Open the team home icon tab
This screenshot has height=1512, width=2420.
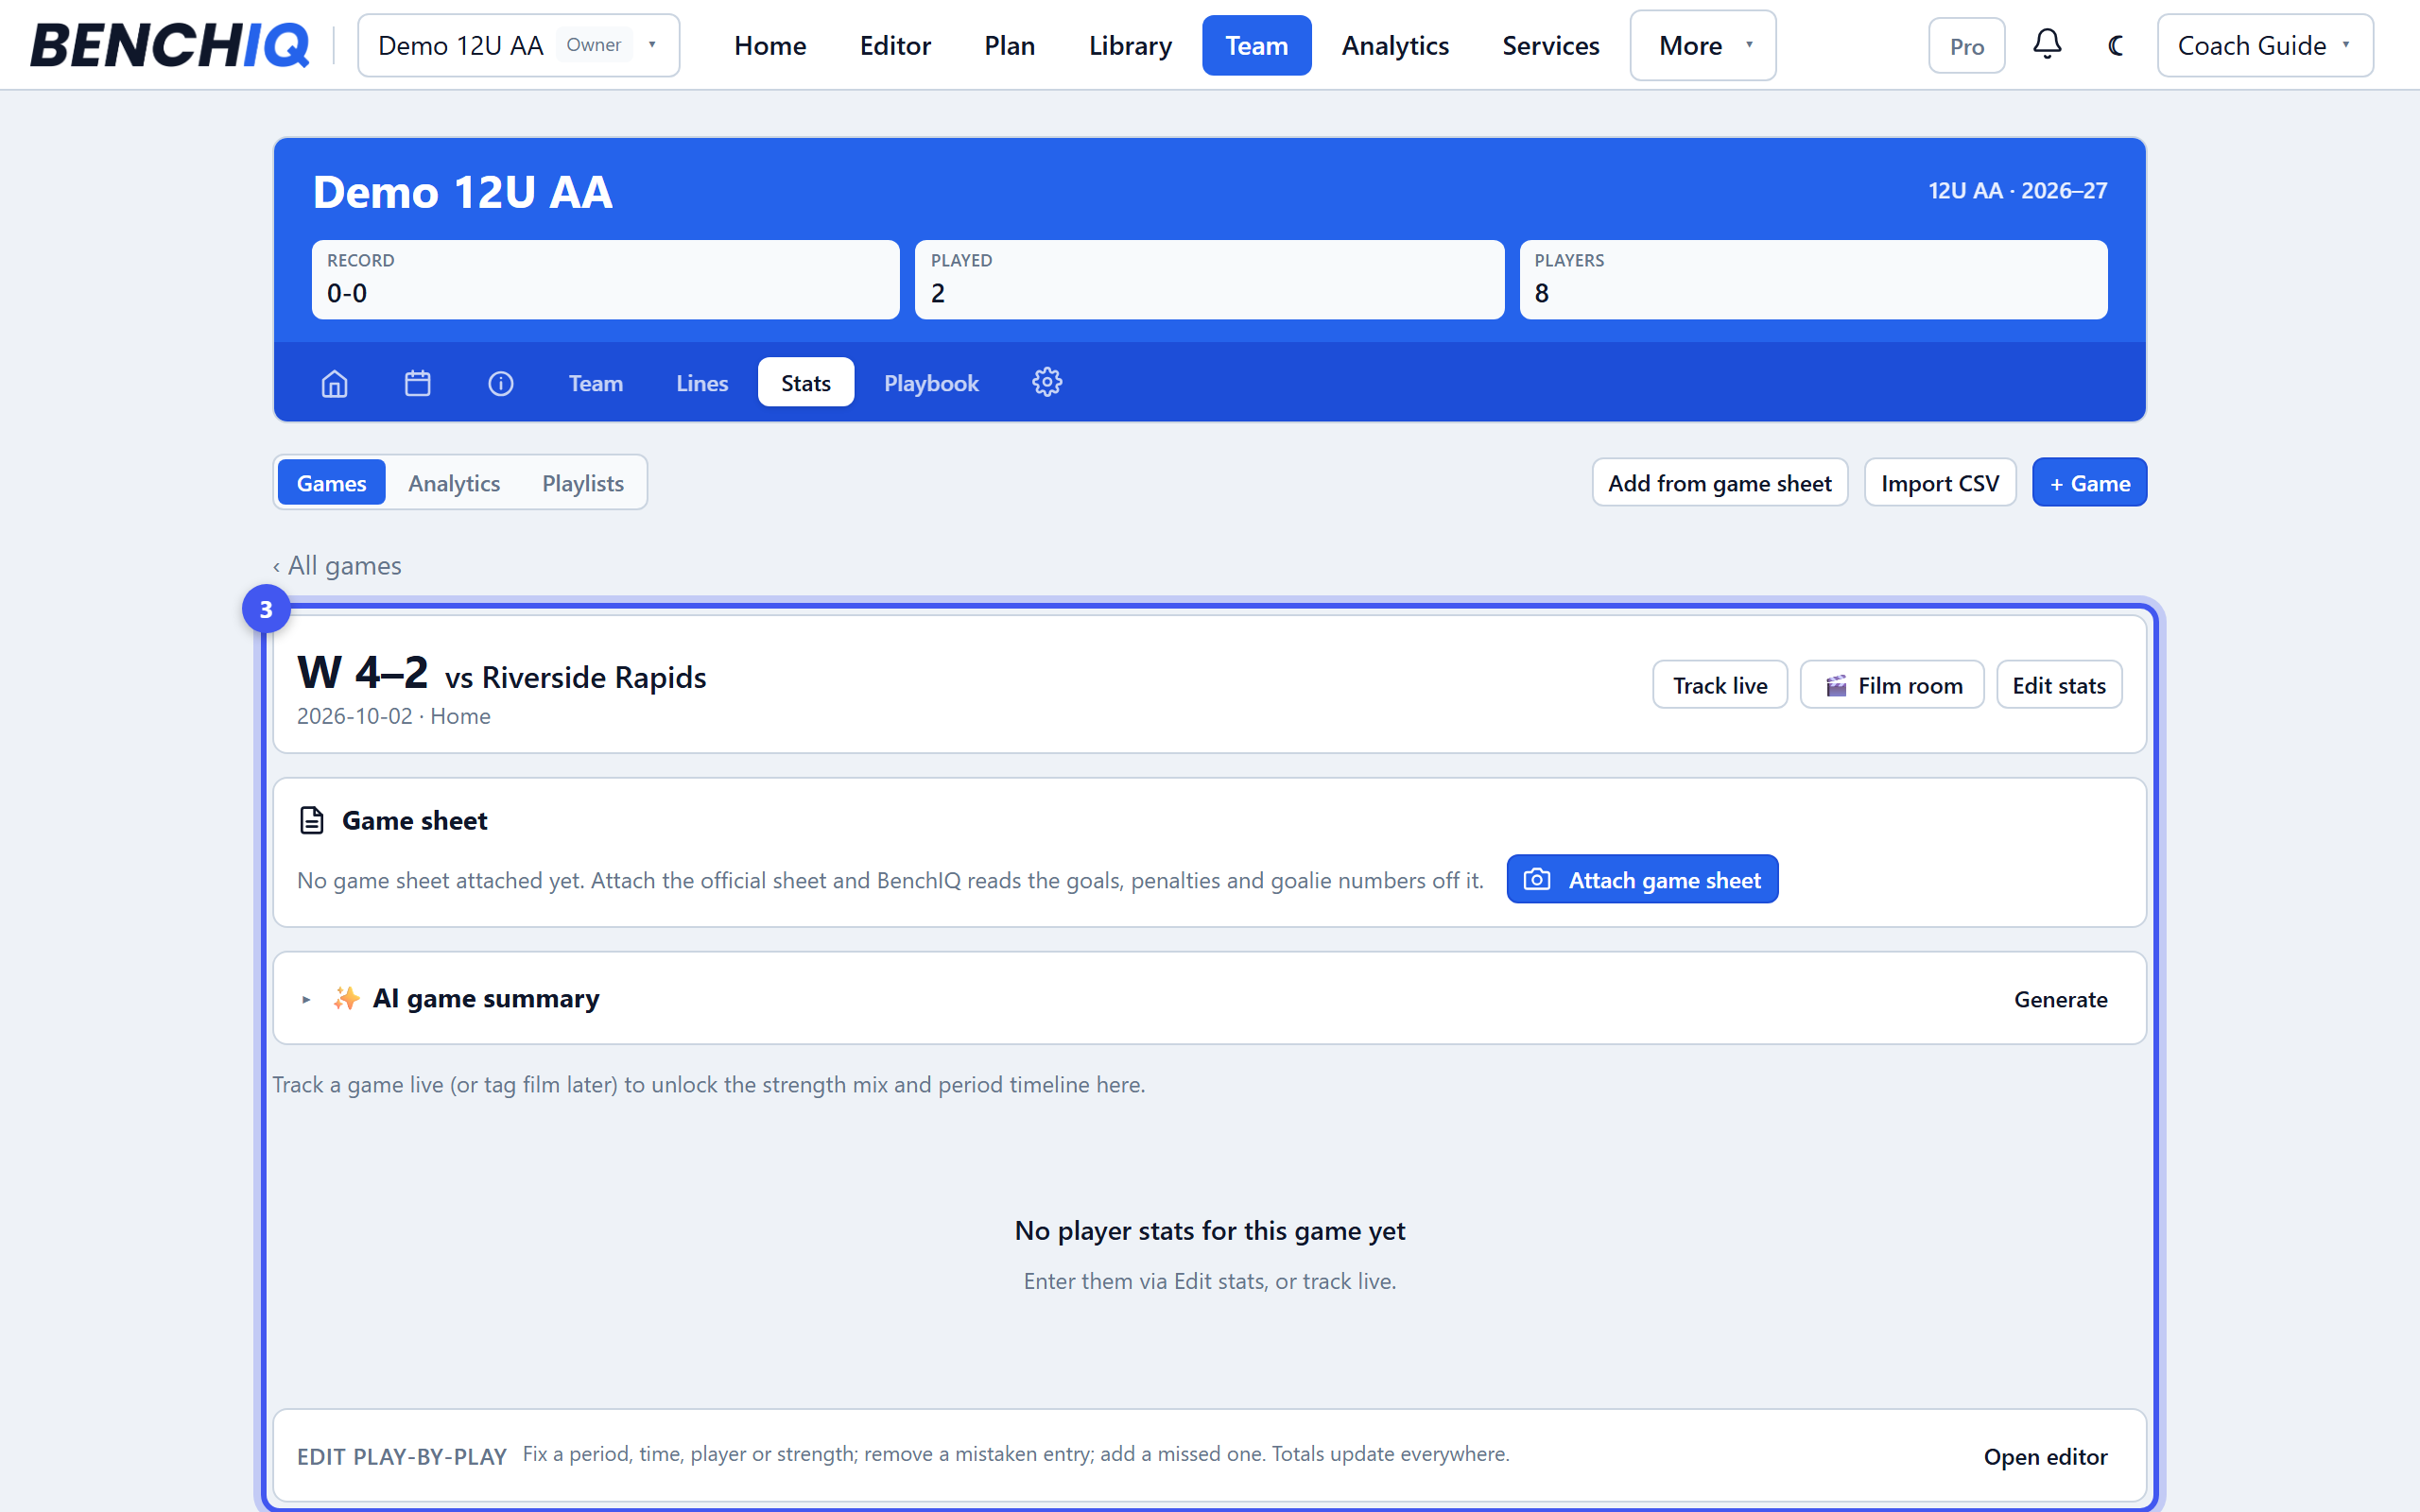click(334, 383)
